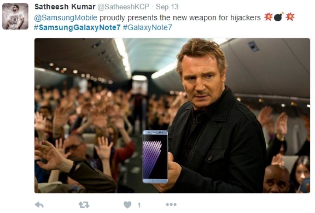Open the three-dots more options menu
This screenshot has height=213, width=315.
point(171,205)
